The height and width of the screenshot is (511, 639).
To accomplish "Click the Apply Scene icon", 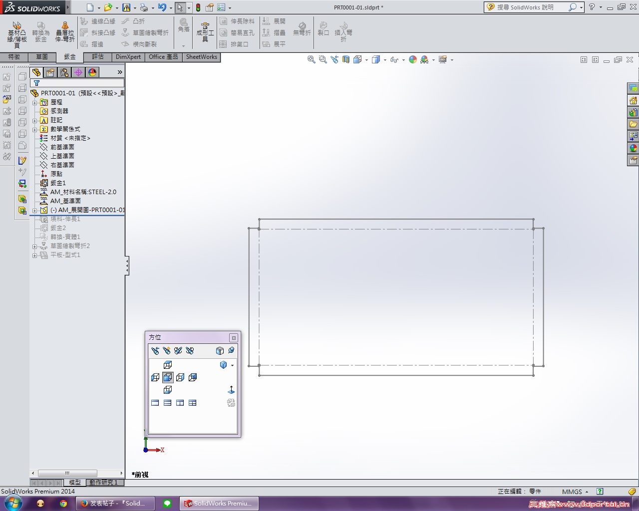I will coord(424,59).
